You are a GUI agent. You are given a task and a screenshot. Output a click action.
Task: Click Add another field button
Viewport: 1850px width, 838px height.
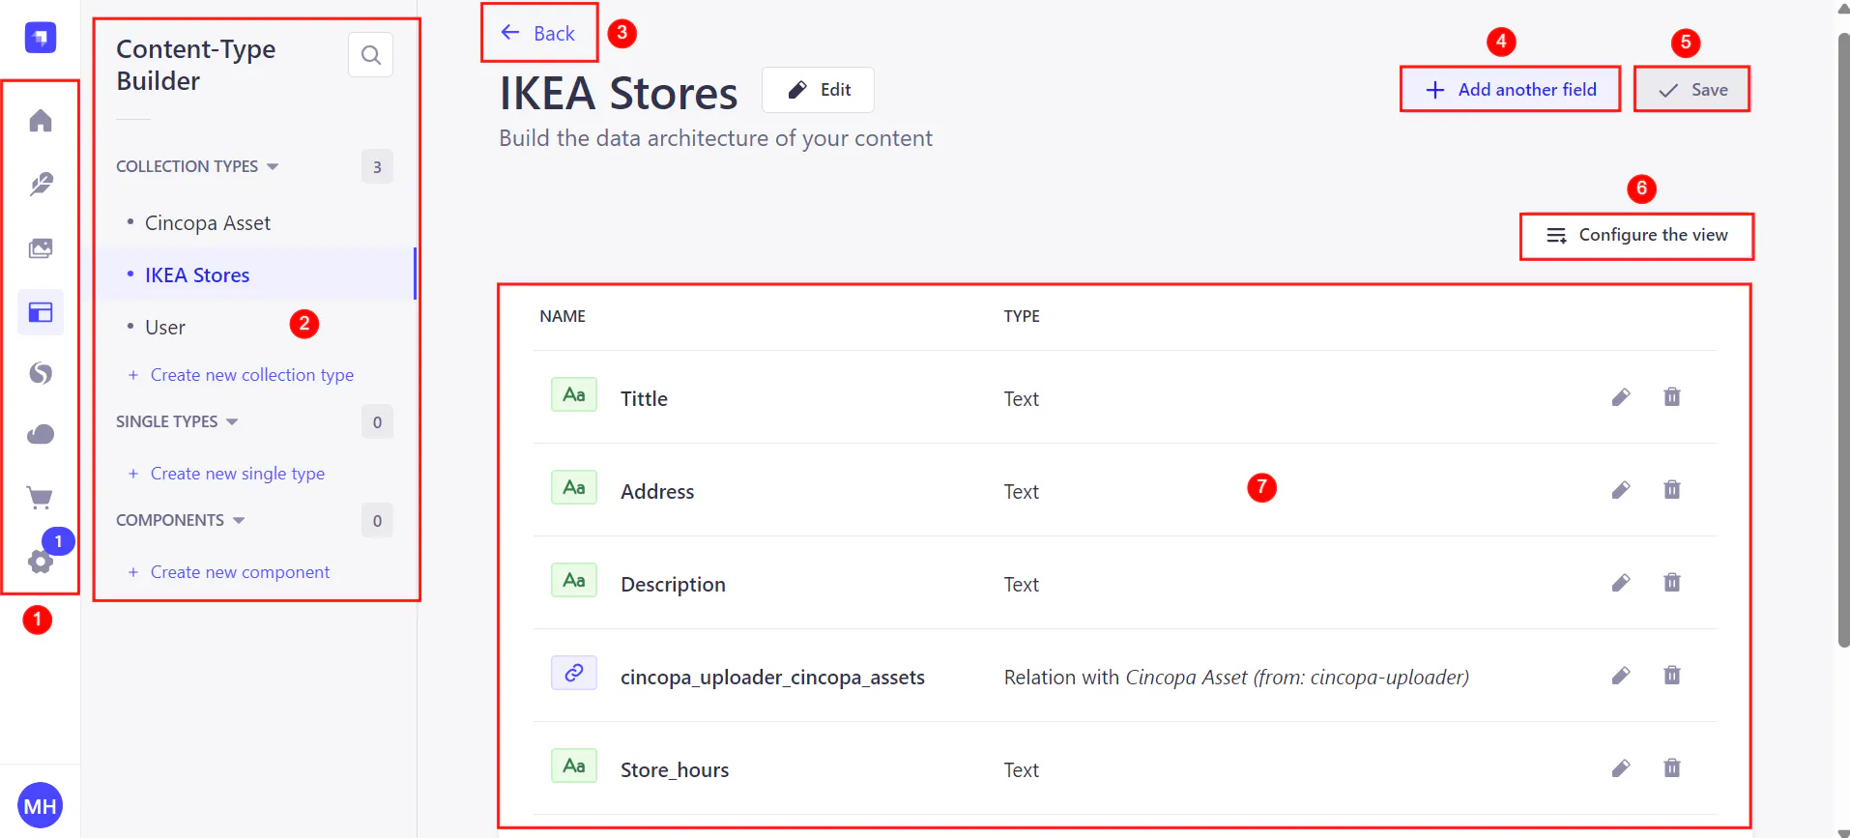click(1511, 90)
